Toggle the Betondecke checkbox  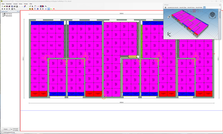point(3,16)
